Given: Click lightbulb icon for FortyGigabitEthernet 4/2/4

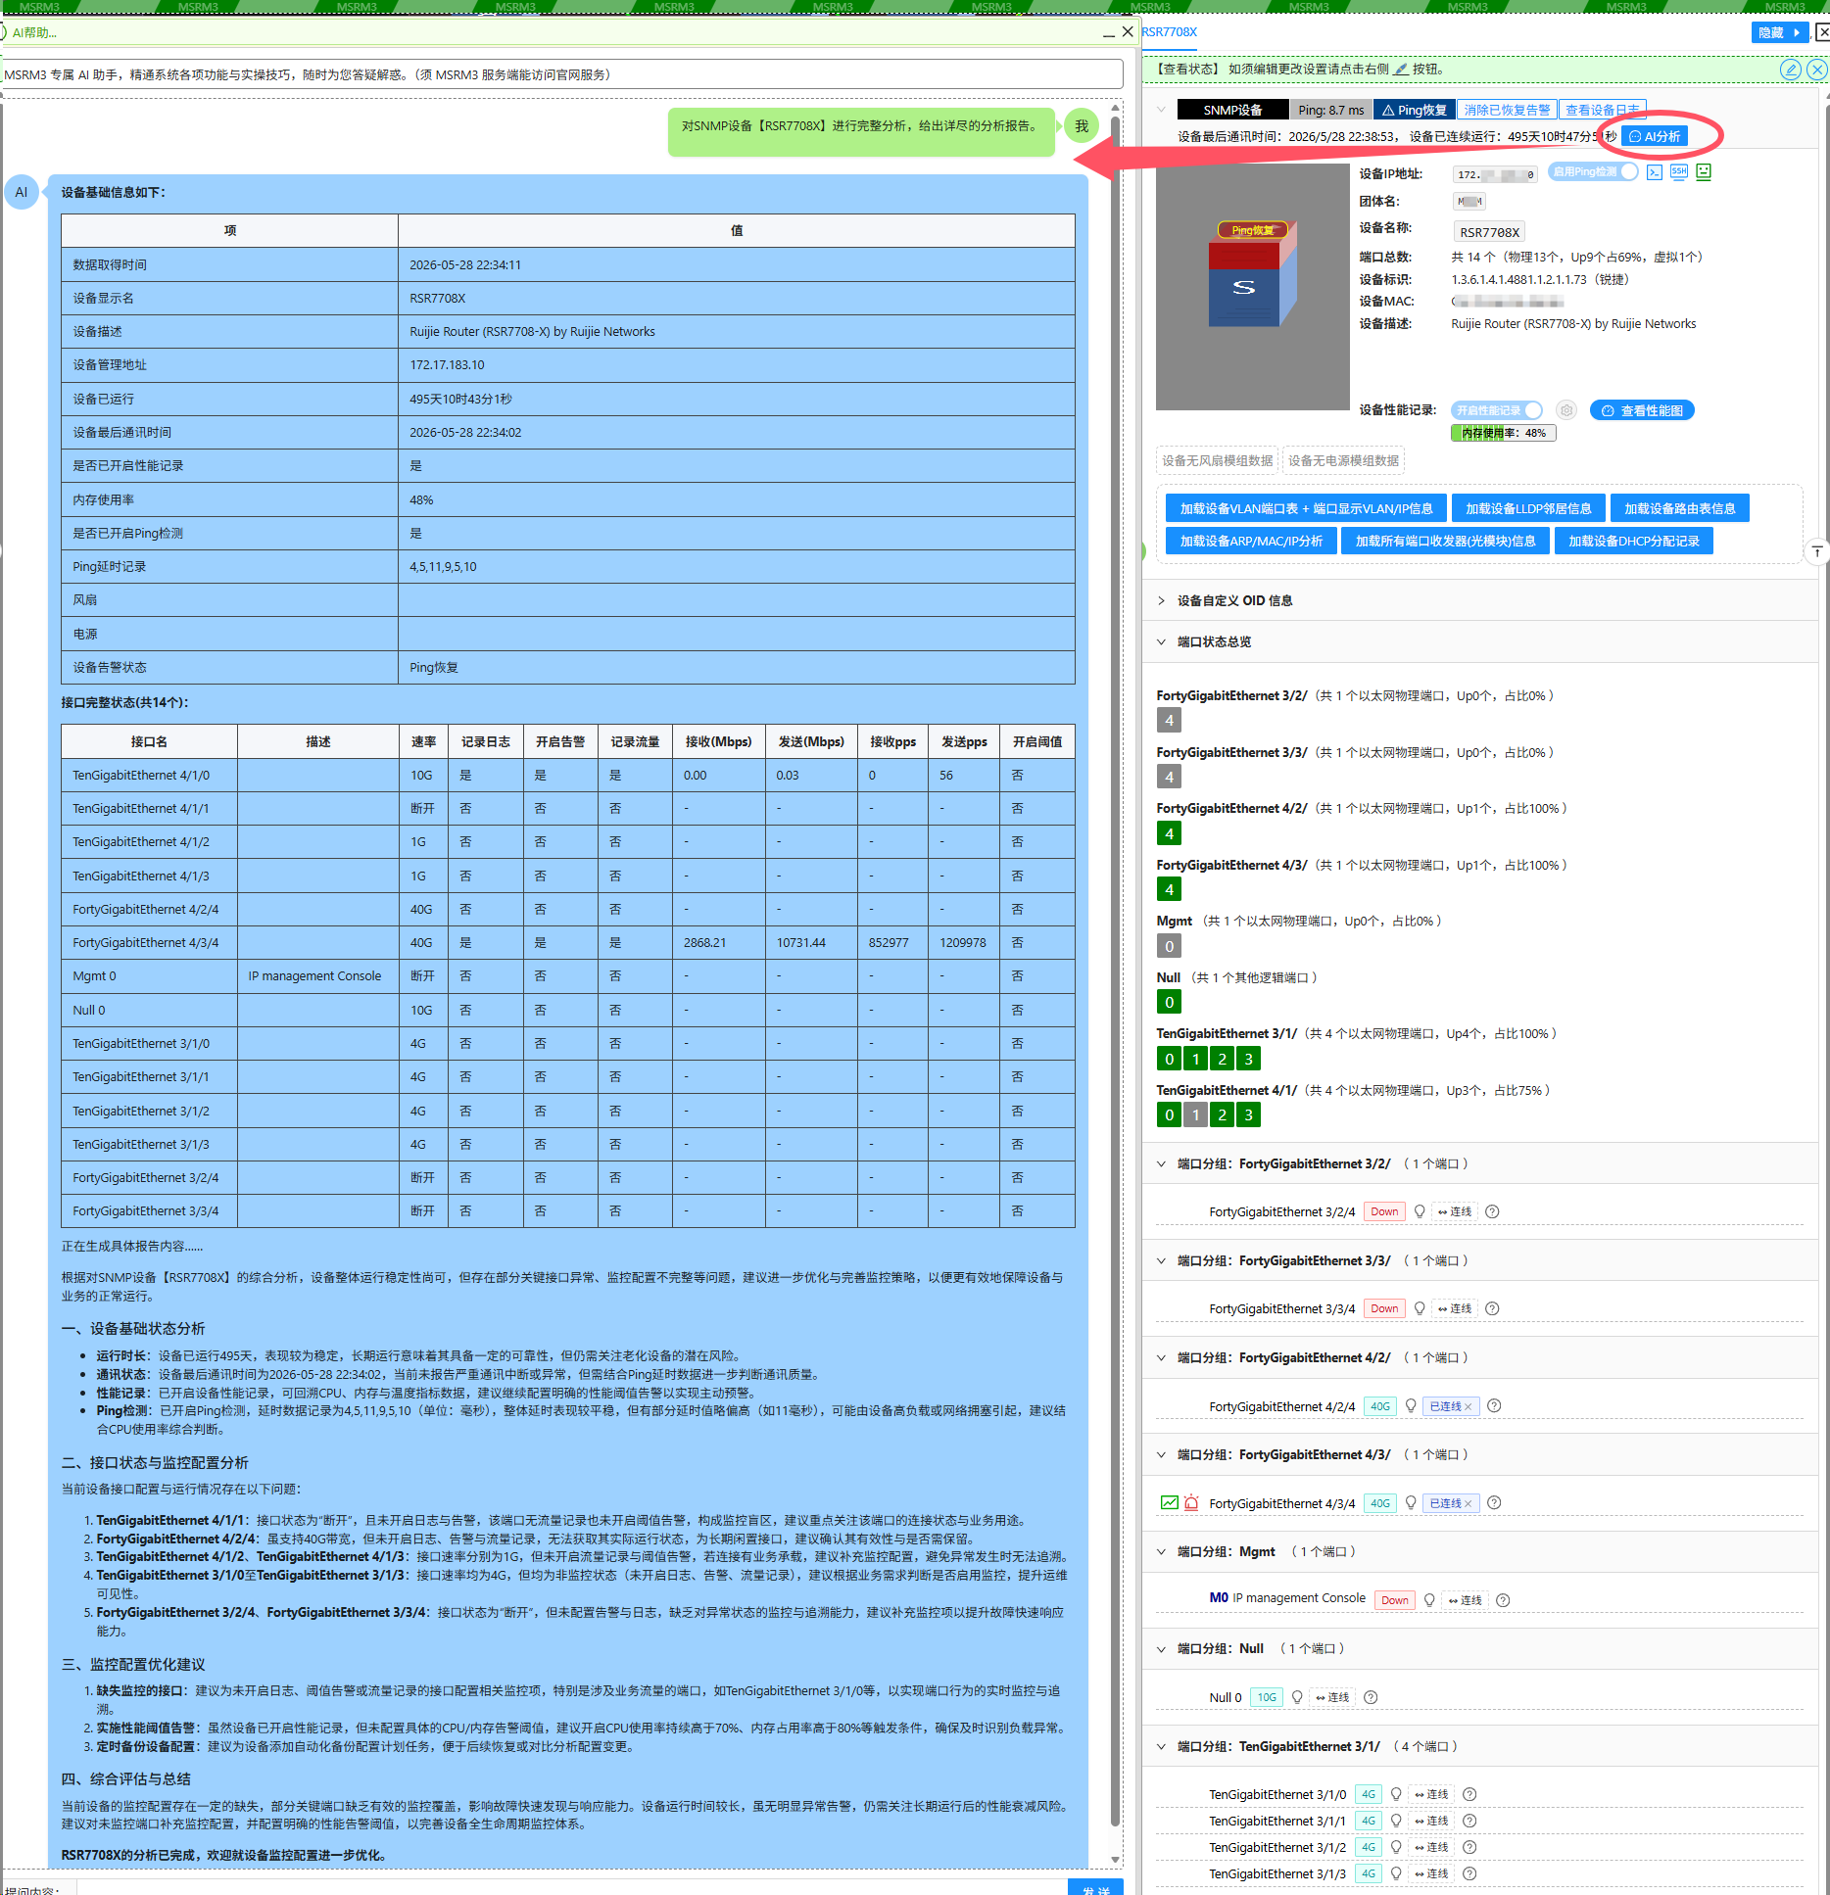Looking at the screenshot, I should tap(1411, 1406).
